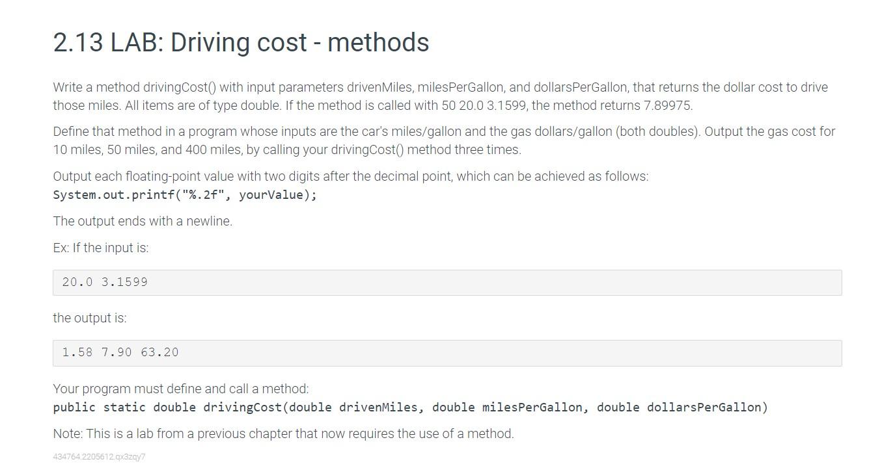895x466 pixels.
Task: Click the 'Ex: If the input is:' text
Action: 101,248
